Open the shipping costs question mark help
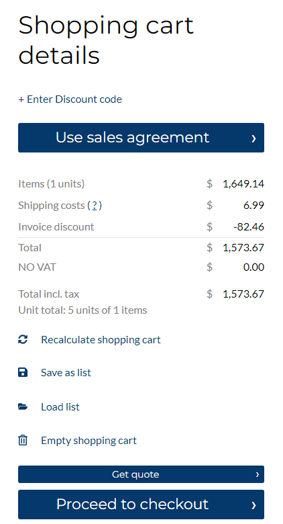The width and height of the screenshot is (283, 524). coord(95,205)
